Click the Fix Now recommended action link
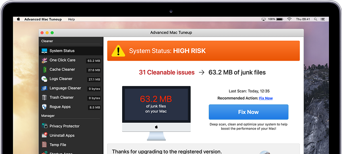Screen dimensions: 342x154 [x=266, y=98]
